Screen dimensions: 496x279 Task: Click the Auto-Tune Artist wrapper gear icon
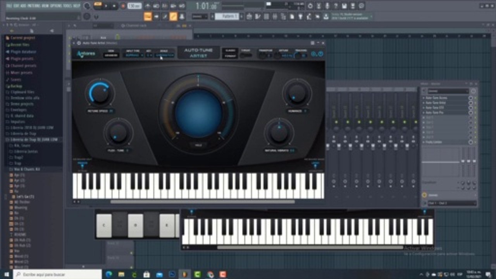79,43
